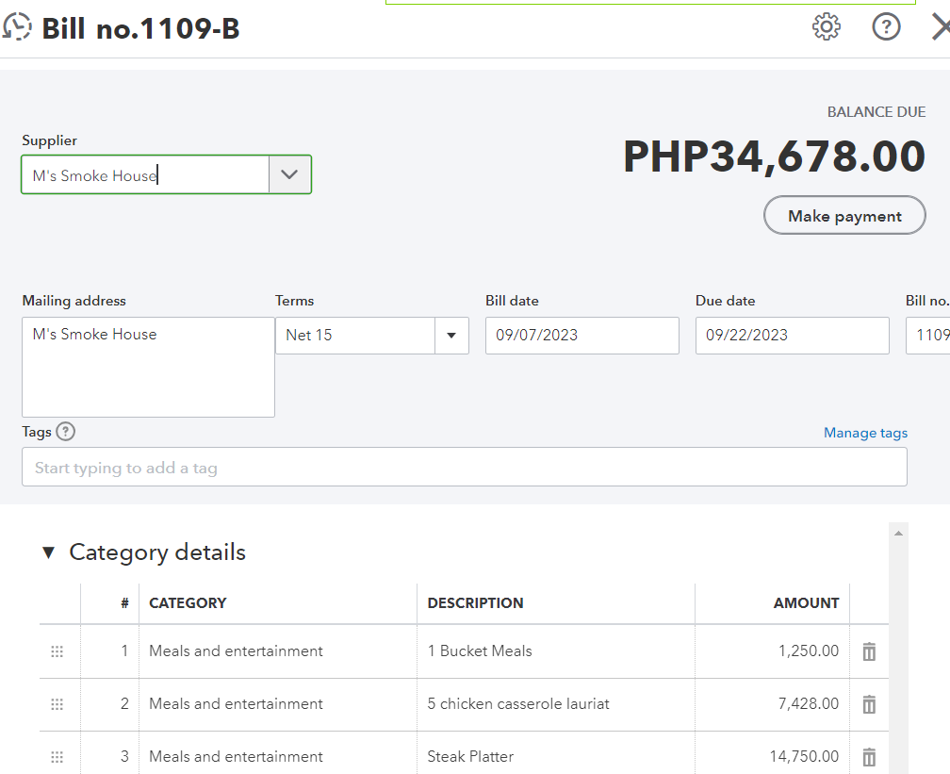Grab the drag handle for row 3
This screenshot has width=950, height=774.
(x=57, y=757)
